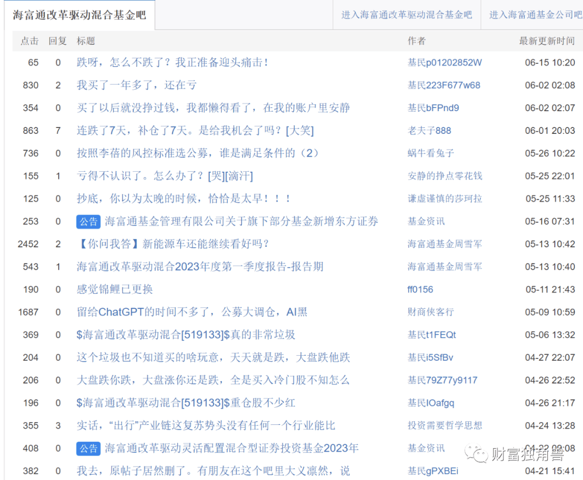View author 老夫子888 profile
The height and width of the screenshot is (480, 583).
click(x=430, y=131)
